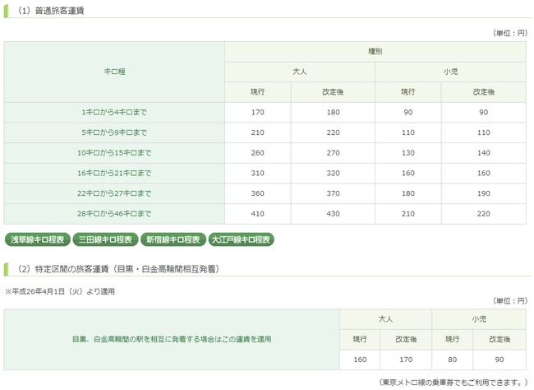
Task: Click child revised fare 190 in 22–27キロ row
Action: coord(484,193)
